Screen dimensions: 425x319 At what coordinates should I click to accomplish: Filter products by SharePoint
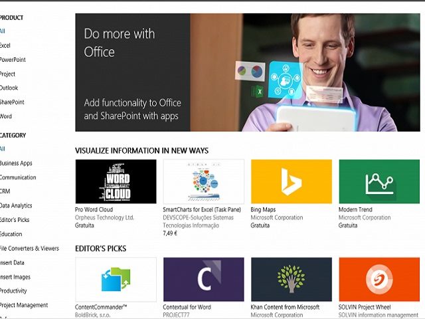coord(12,102)
